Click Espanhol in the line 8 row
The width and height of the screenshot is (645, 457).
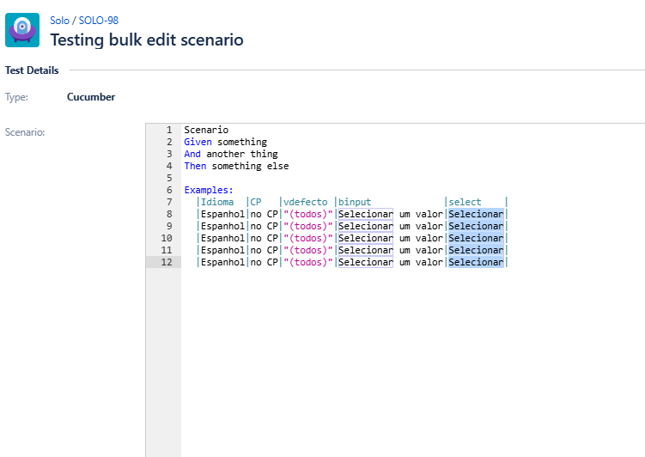pos(222,214)
